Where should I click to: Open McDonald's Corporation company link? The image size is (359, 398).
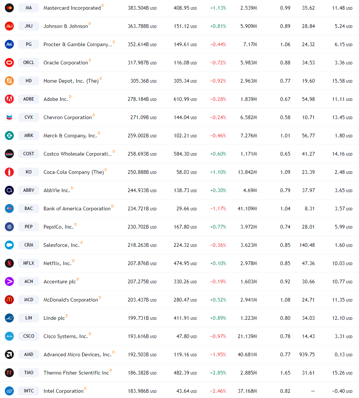coord(71,300)
